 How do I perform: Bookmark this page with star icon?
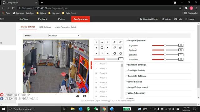click(180, 8)
